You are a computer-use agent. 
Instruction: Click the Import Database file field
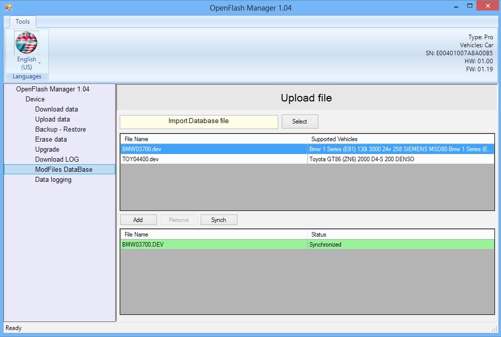coord(199,122)
